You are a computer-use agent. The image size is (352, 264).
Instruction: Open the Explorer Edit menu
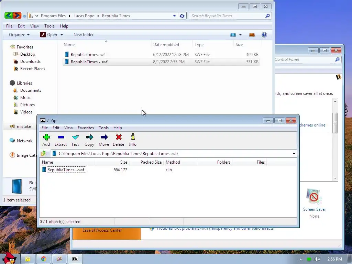pyautogui.click(x=21, y=26)
